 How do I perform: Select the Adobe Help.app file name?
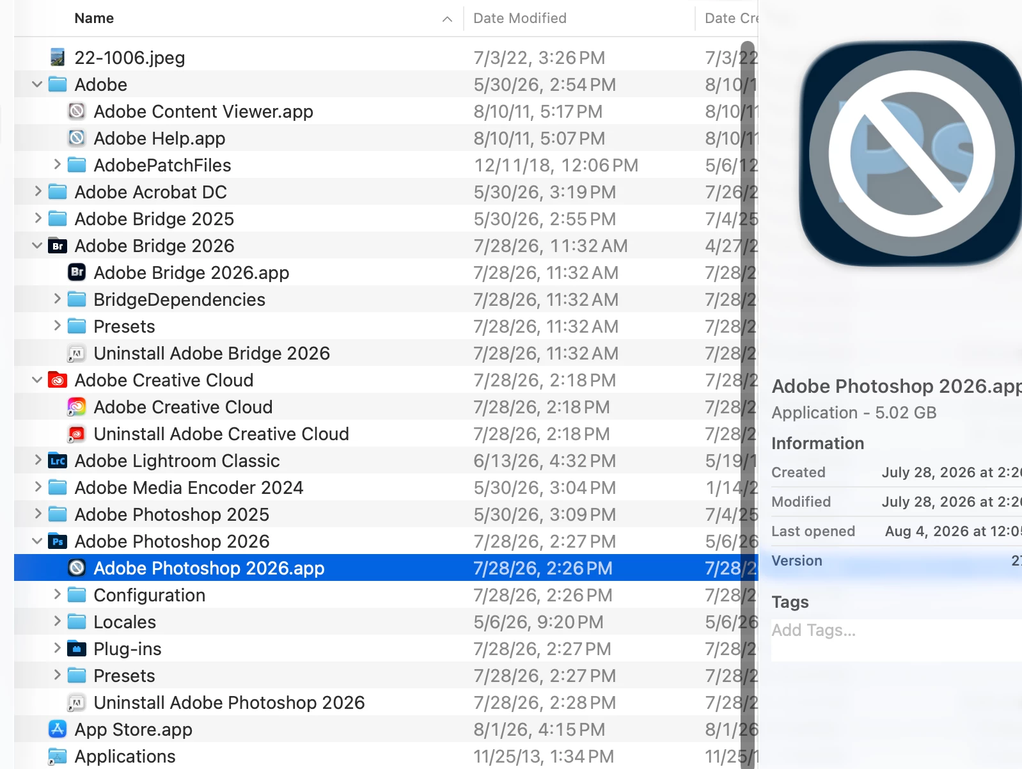(159, 138)
